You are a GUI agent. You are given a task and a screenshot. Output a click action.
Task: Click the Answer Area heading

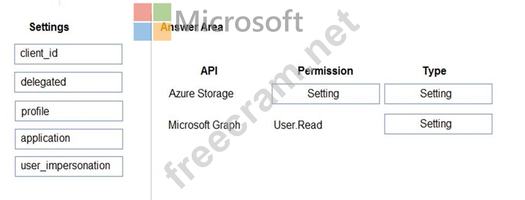click(191, 27)
